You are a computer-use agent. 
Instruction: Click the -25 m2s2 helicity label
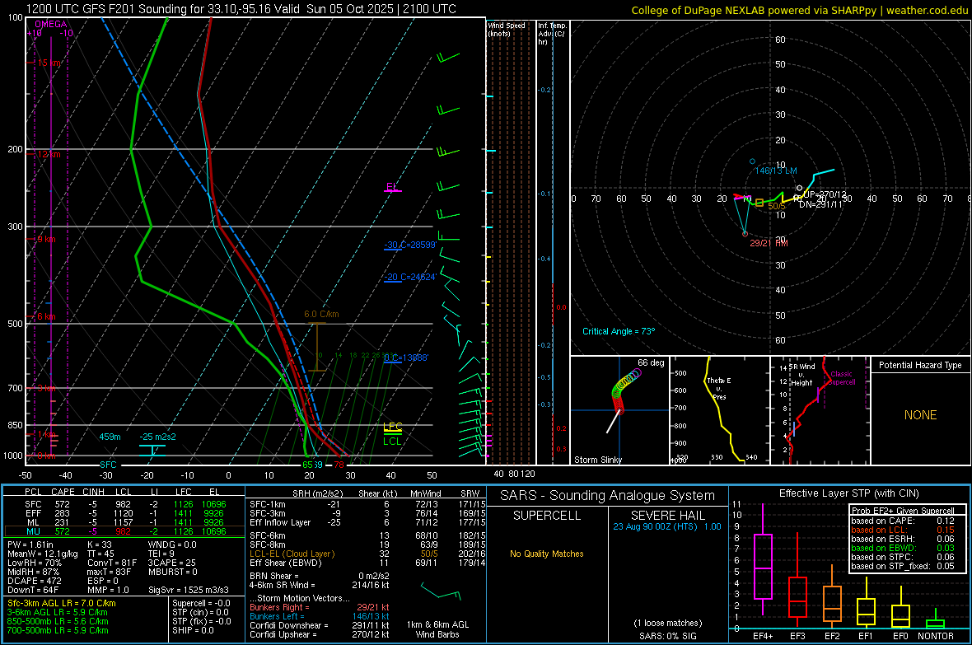[157, 437]
